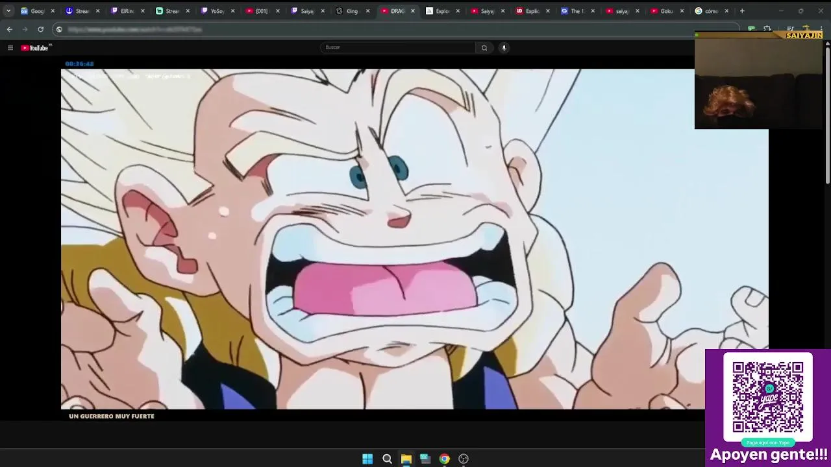Open Google Chrome from the taskbar

pos(444,459)
